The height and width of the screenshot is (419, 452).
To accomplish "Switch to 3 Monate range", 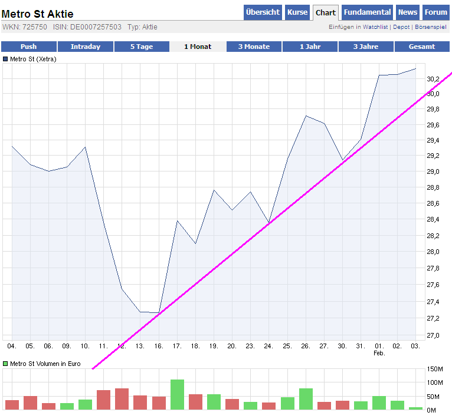I will pos(254,47).
